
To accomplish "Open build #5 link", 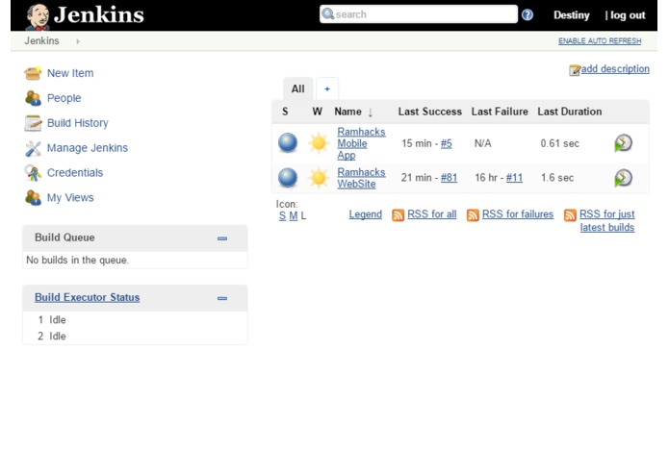I will [447, 143].
